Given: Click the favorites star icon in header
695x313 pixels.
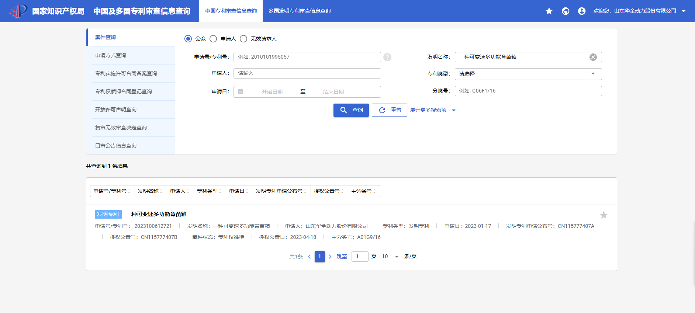Looking at the screenshot, I should click(549, 11).
